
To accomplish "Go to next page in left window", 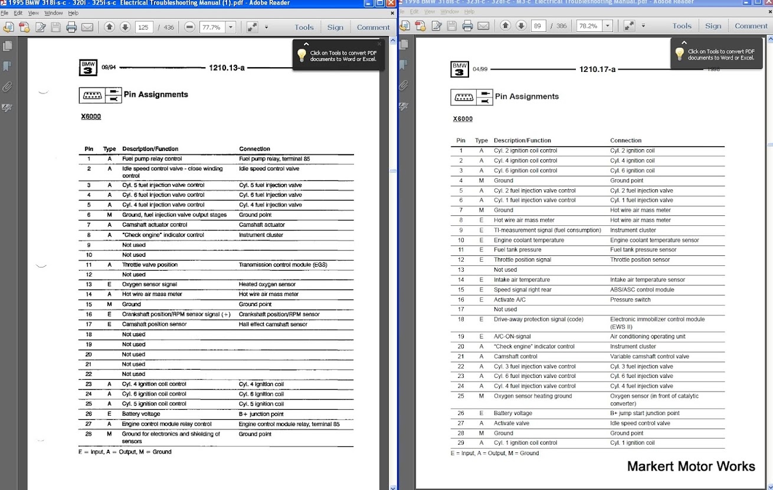I will tap(125, 27).
